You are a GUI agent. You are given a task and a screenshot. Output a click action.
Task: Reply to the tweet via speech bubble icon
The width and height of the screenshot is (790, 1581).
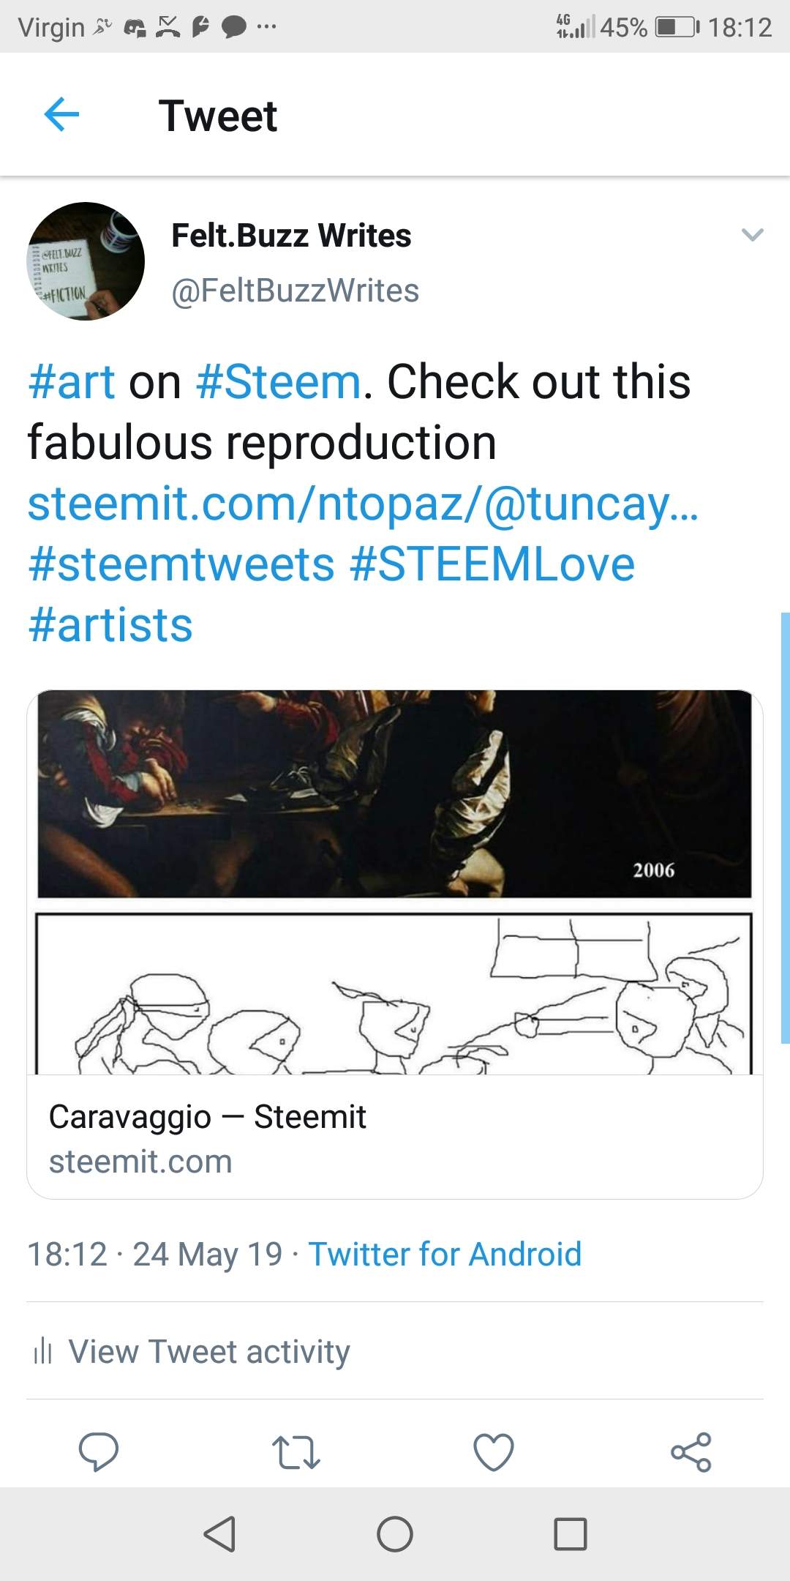[98, 1451]
